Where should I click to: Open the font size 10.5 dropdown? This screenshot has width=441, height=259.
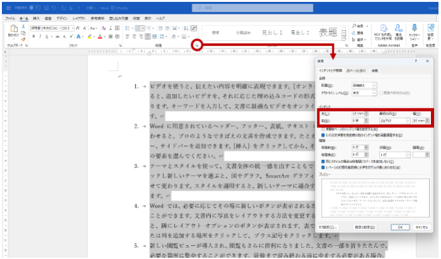(x=75, y=29)
